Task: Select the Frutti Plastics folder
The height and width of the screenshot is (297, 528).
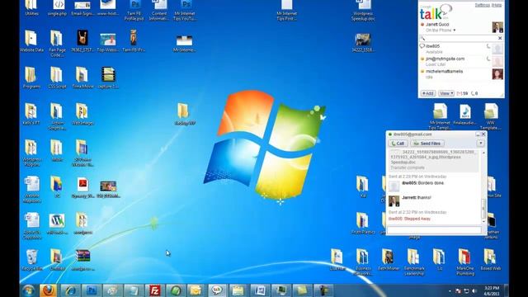Action: click(363, 224)
